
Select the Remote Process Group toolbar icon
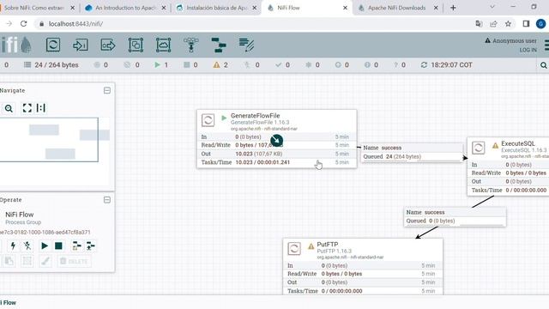163,45
